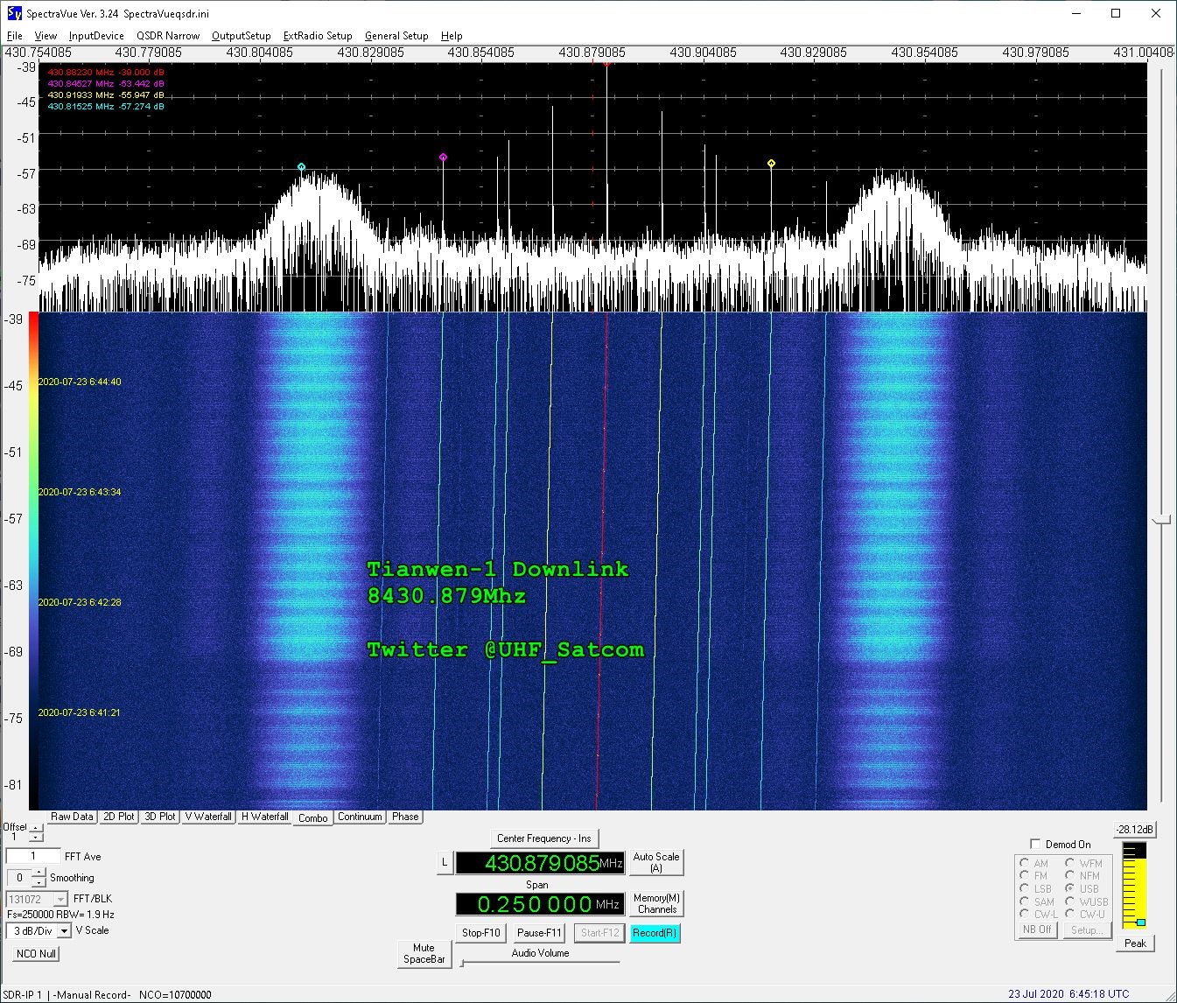Increase the Offset value with up arrow
The height and width of the screenshot is (1003, 1177).
click(36, 827)
